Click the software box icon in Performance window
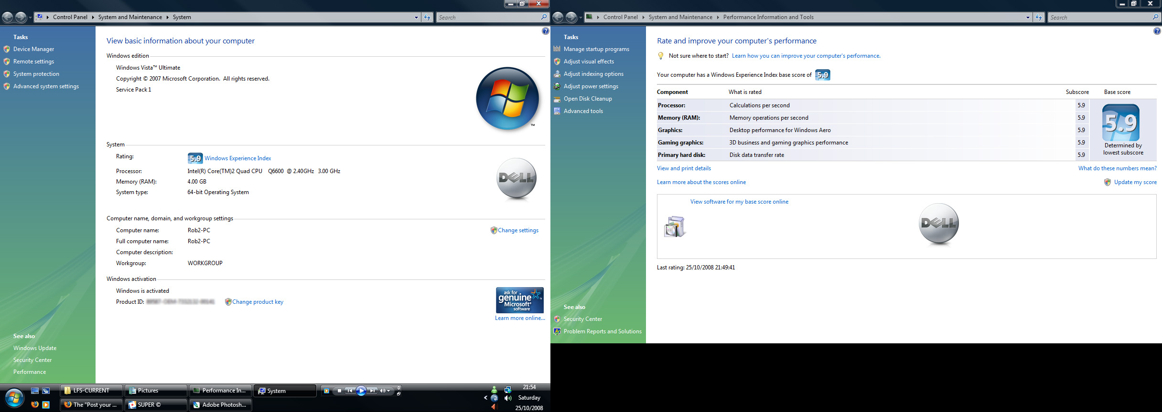The image size is (1162, 412). coord(675,227)
